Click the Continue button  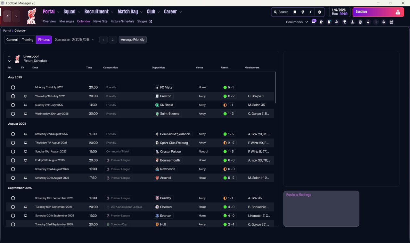378,12
